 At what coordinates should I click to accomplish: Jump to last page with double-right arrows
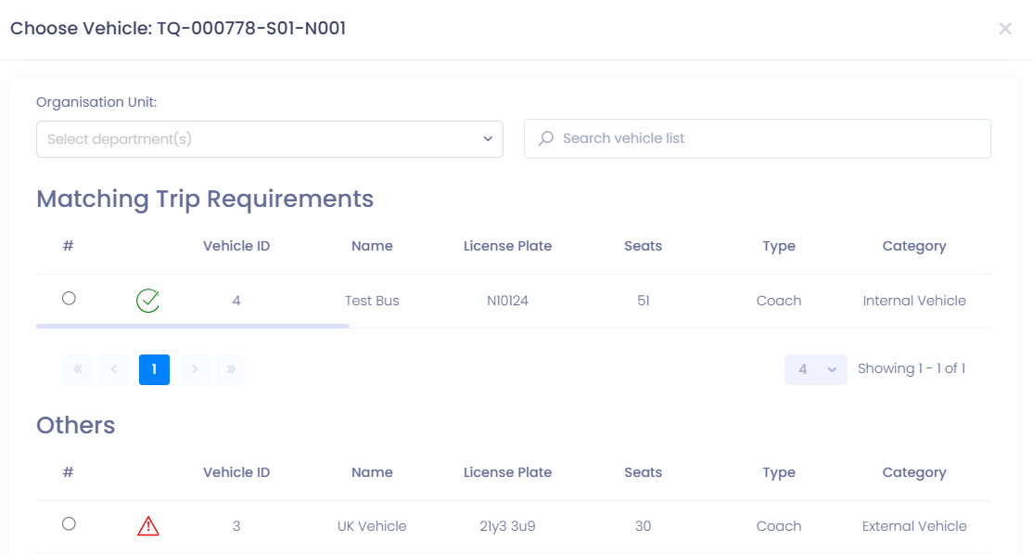pos(231,369)
